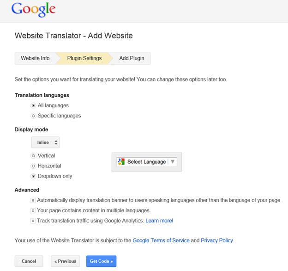Jump to the Add Plugin step

tap(132, 58)
